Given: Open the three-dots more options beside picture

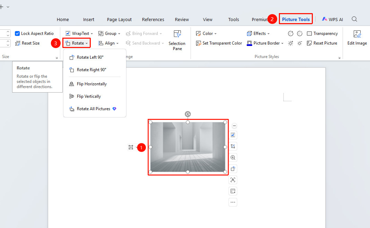Looking at the screenshot, I should (x=233, y=202).
